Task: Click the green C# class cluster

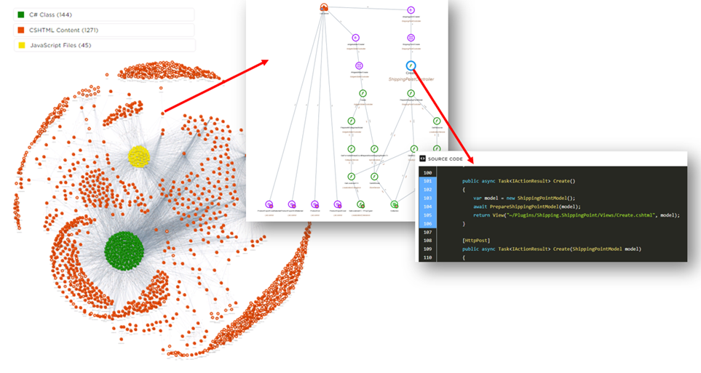Action: [128, 249]
